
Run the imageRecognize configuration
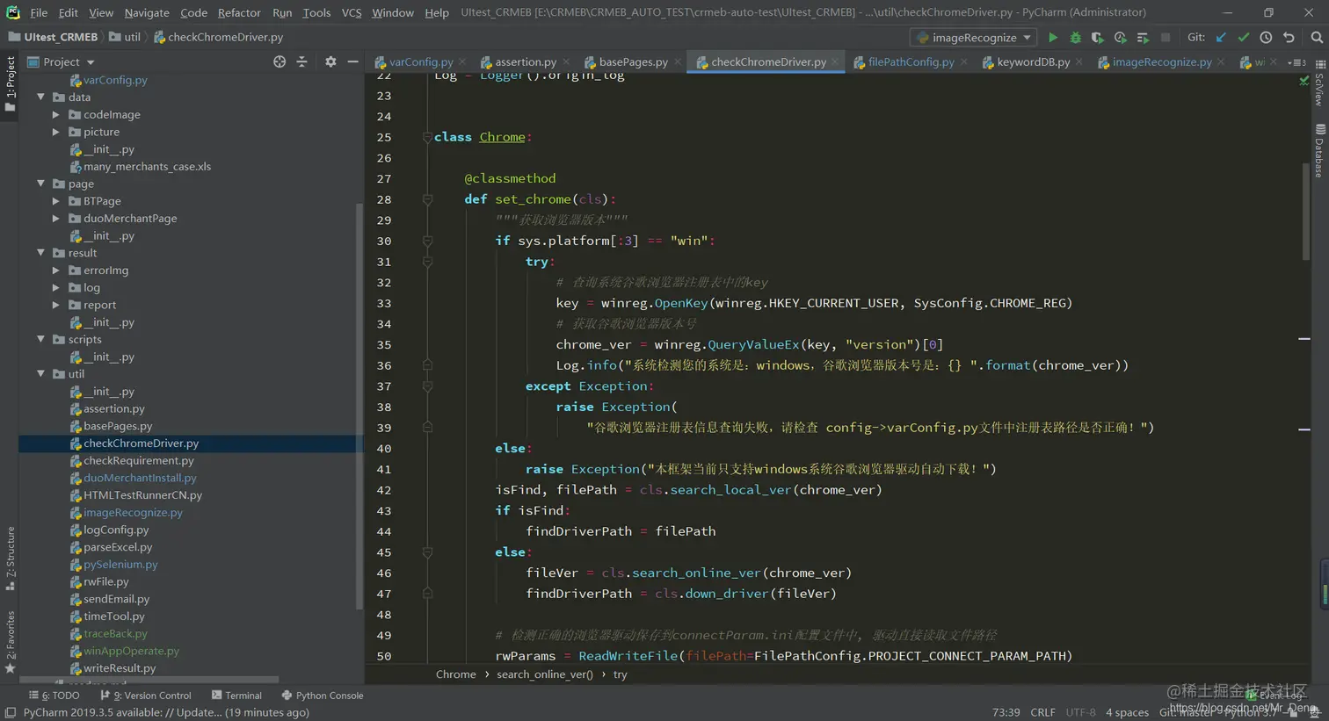1052,38
